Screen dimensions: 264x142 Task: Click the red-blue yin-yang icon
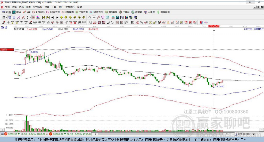coord(201,23)
